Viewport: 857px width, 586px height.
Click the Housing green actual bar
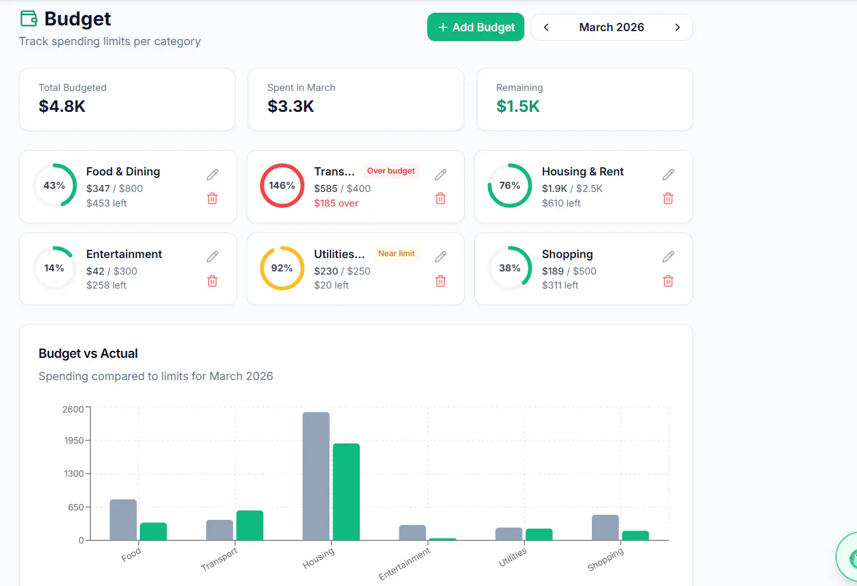[x=346, y=492]
